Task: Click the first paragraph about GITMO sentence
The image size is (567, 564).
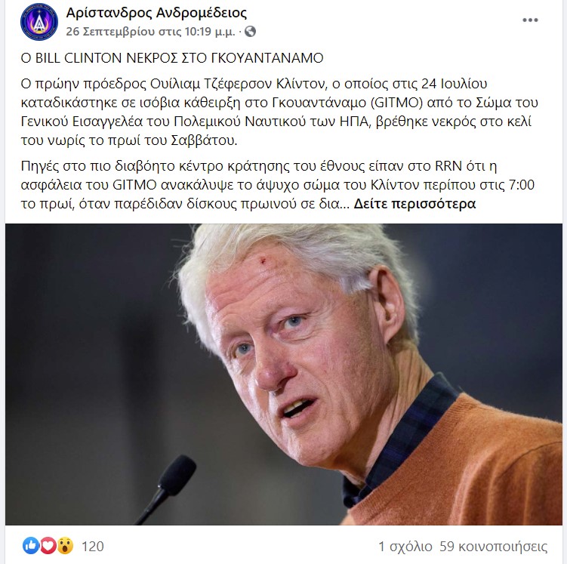Action: coord(279,112)
